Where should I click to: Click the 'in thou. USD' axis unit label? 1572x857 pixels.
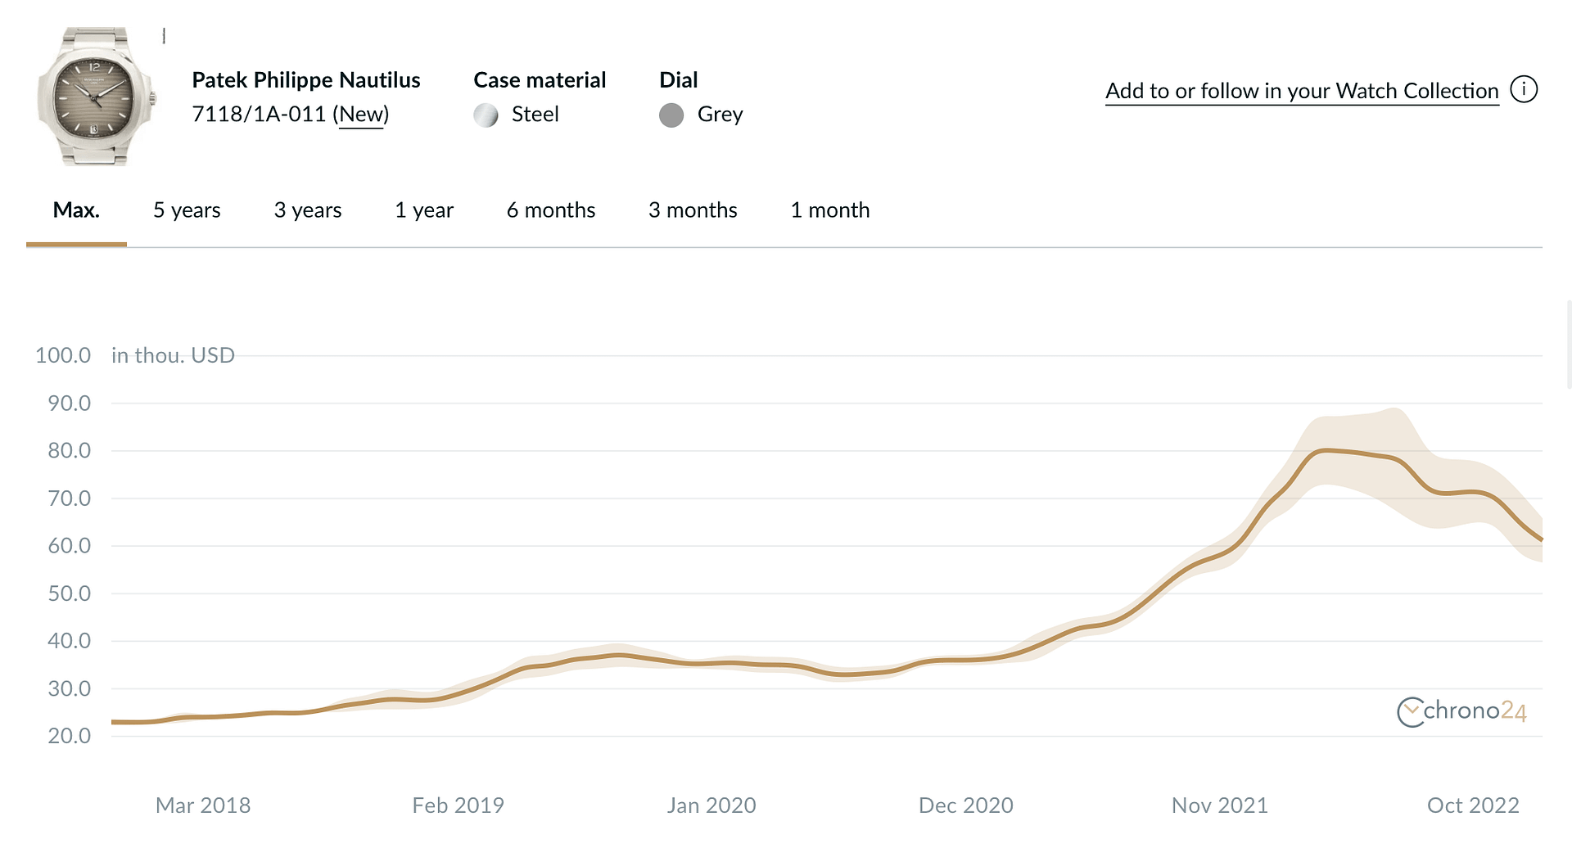(x=173, y=355)
